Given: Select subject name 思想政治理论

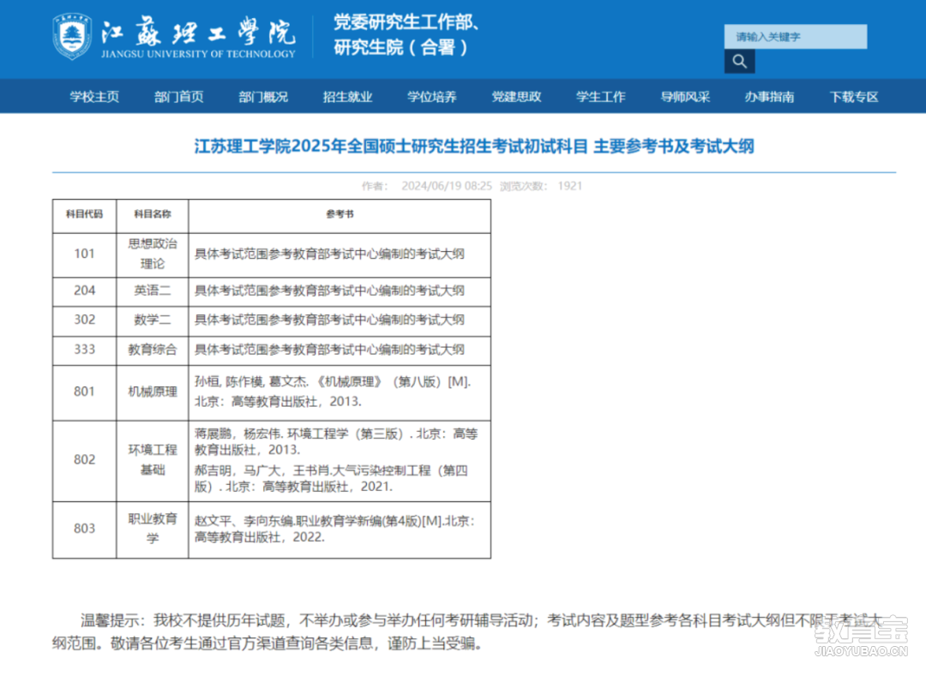Looking at the screenshot, I should (153, 254).
